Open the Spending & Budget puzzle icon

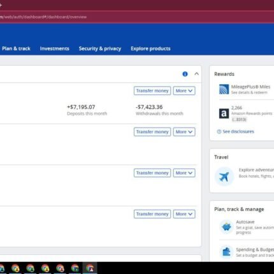pos(226,252)
